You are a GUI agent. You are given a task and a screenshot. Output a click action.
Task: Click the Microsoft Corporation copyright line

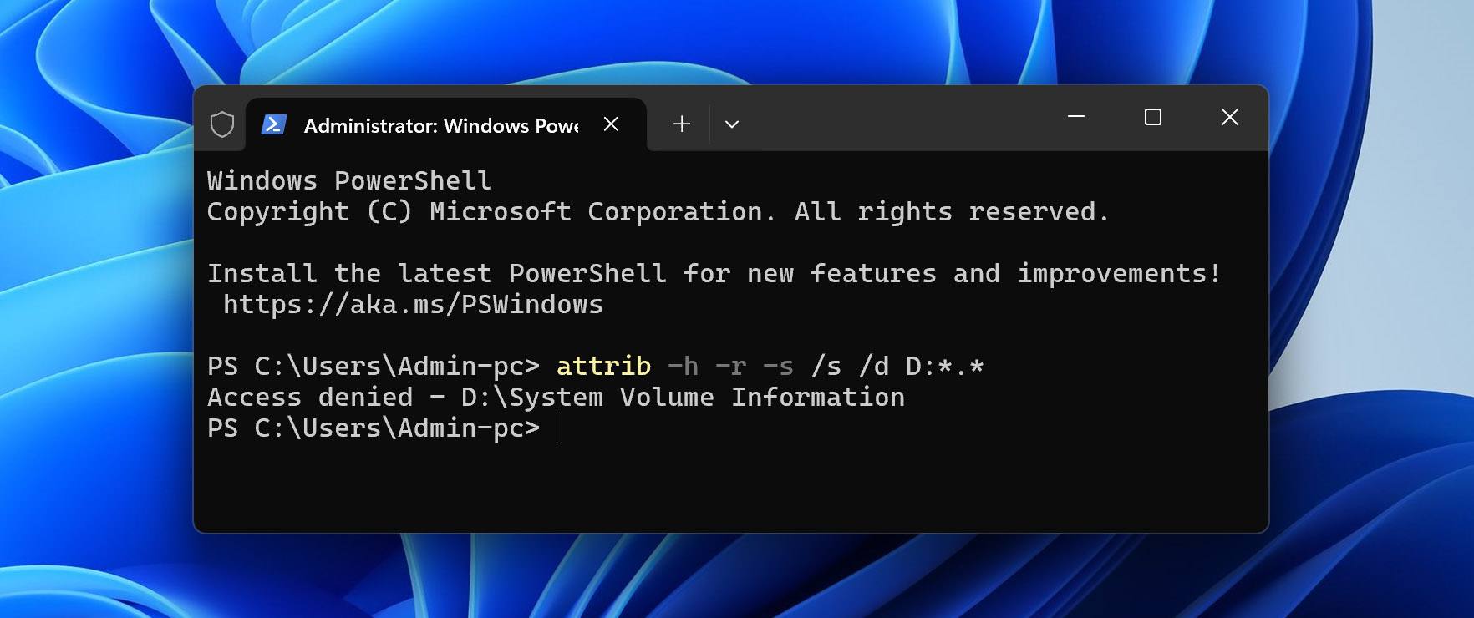[x=658, y=212]
